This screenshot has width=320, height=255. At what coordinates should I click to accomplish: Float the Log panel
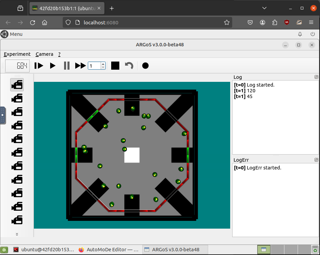pos(316,77)
